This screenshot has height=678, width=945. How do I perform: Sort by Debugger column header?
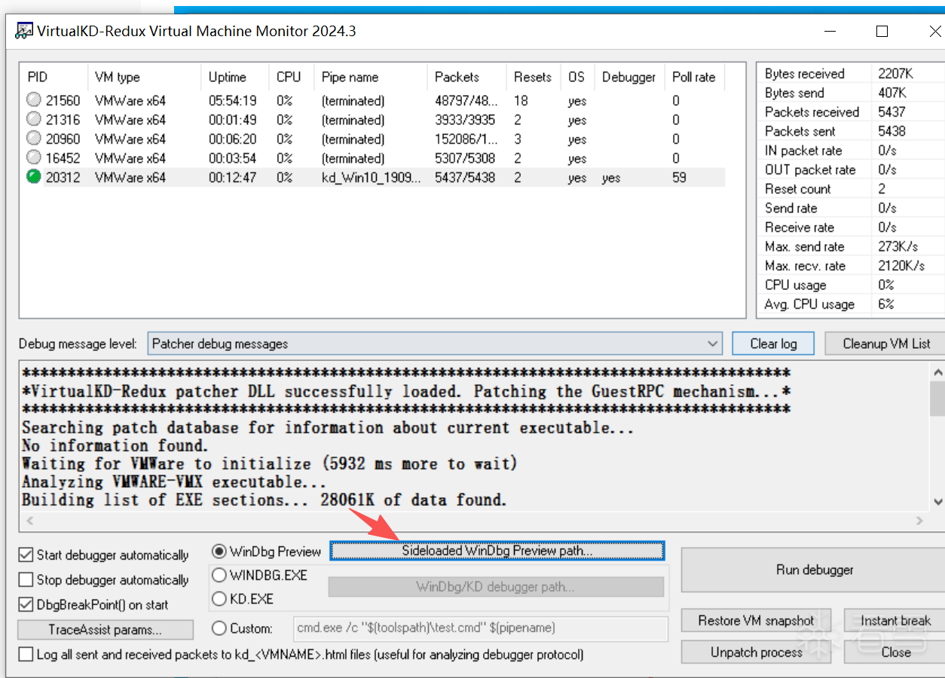tap(629, 77)
